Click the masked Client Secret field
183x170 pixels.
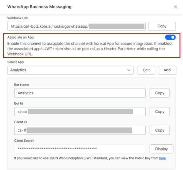tap(80, 149)
